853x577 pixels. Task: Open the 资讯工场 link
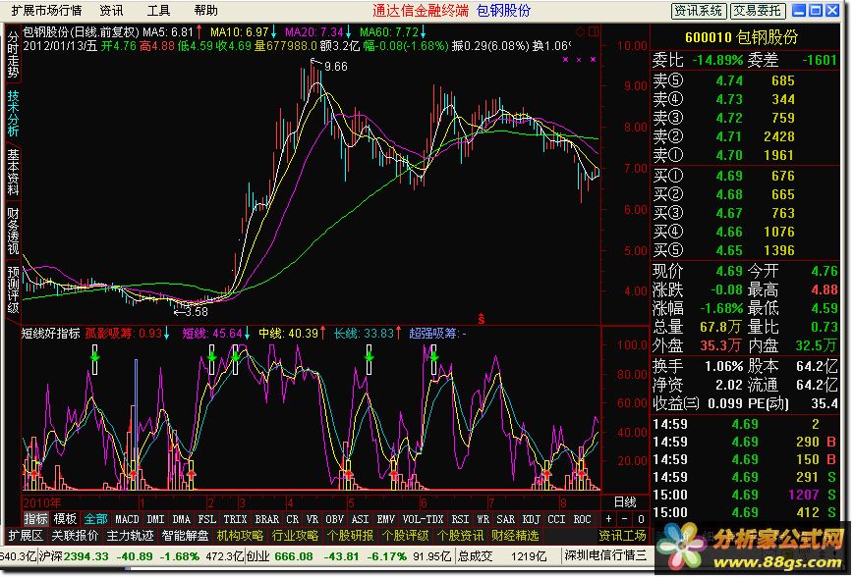(623, 536)
